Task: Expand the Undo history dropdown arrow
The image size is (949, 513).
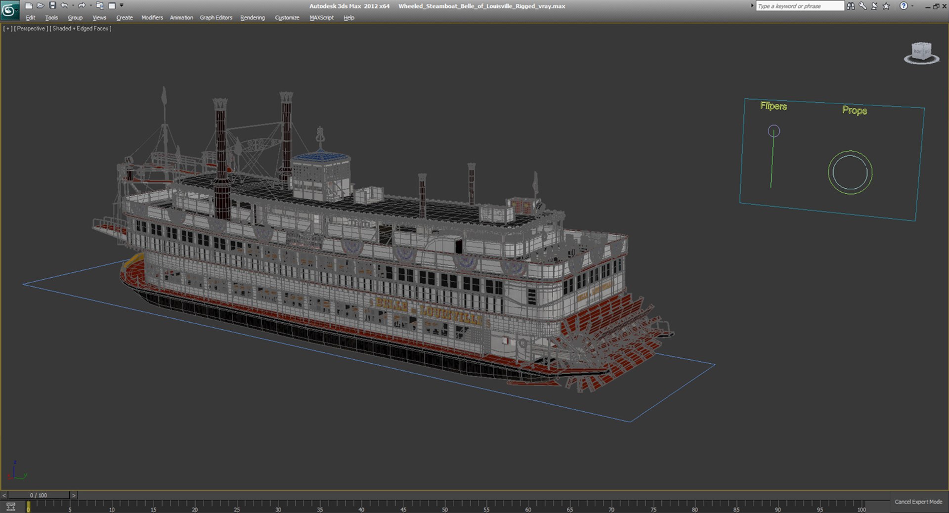Action: coord(73,6)
